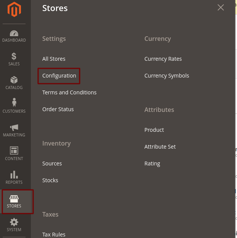Open Inventory Sources
This screenshot has width=237, height=238.
click(52, 164)
